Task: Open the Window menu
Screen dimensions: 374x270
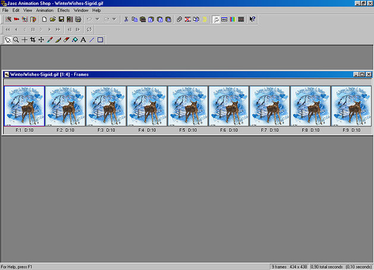Action: tap(81, 10)
